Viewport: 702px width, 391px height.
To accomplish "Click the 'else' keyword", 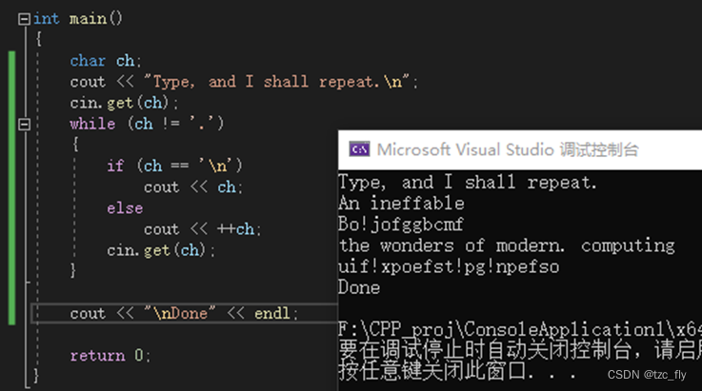I will pyautogui.click(x=125, y=208).
